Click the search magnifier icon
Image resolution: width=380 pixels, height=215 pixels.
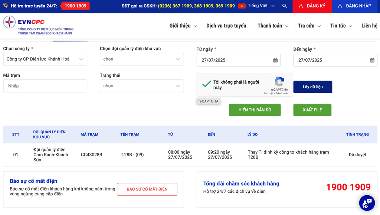[285, 6]
